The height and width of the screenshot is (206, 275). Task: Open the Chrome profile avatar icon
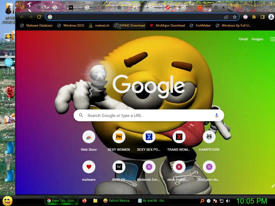click(271, 17)
